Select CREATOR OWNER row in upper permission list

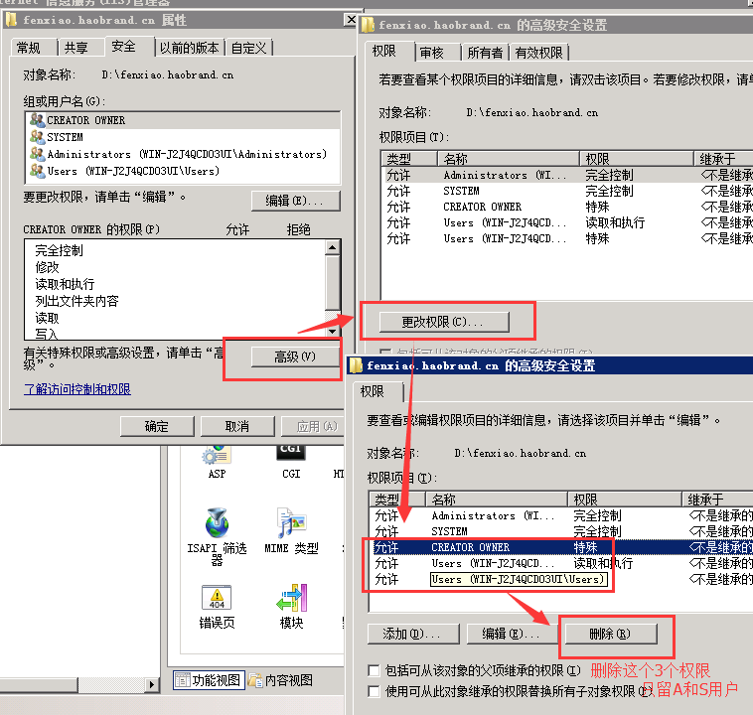[567, 207]
